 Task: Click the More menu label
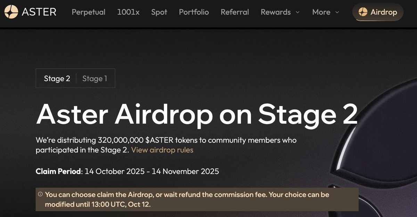[x=321, y=12]
